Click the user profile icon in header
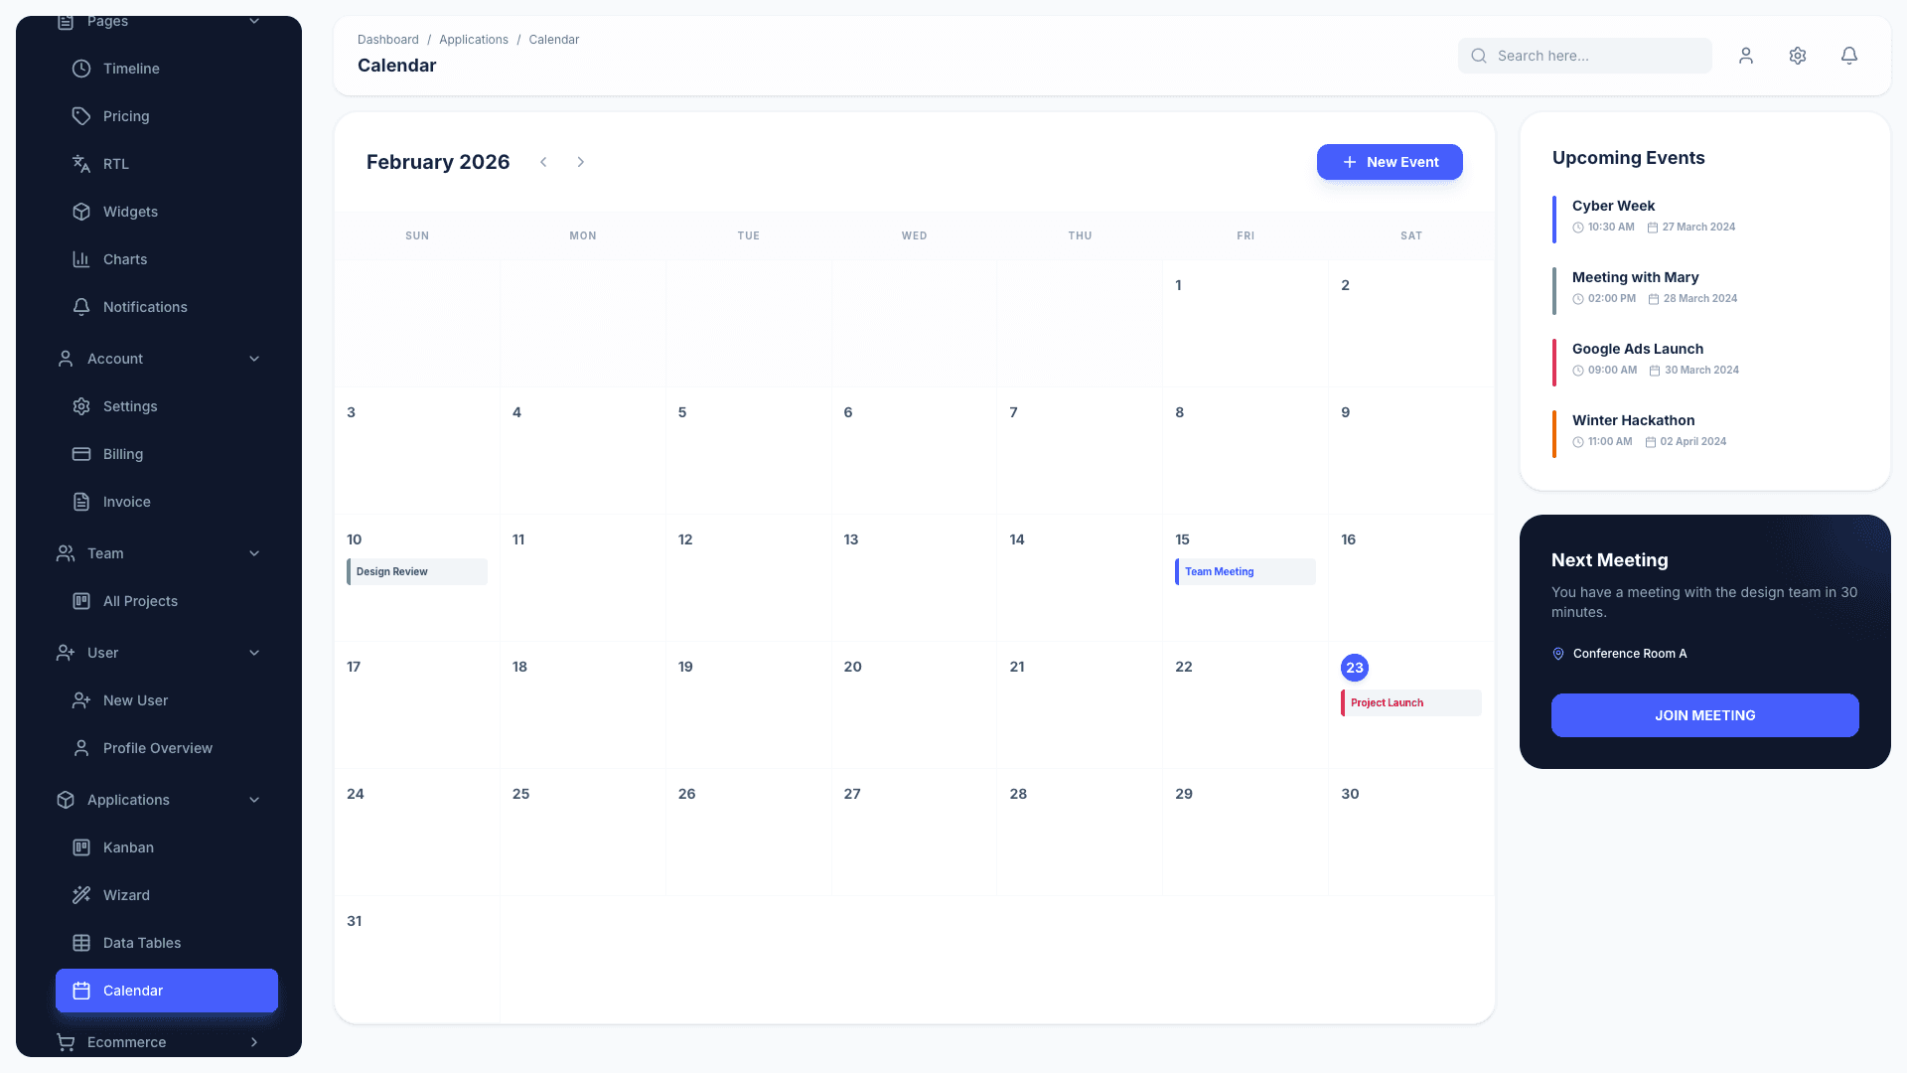Image resolution: width=1907 pixels, height=1073 pixels. 1745,56
